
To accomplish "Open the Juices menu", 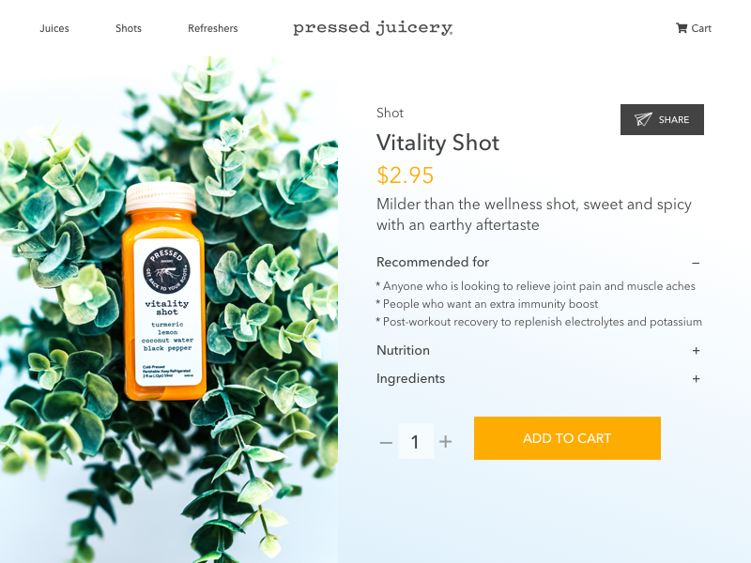I will tap(54, 28).
